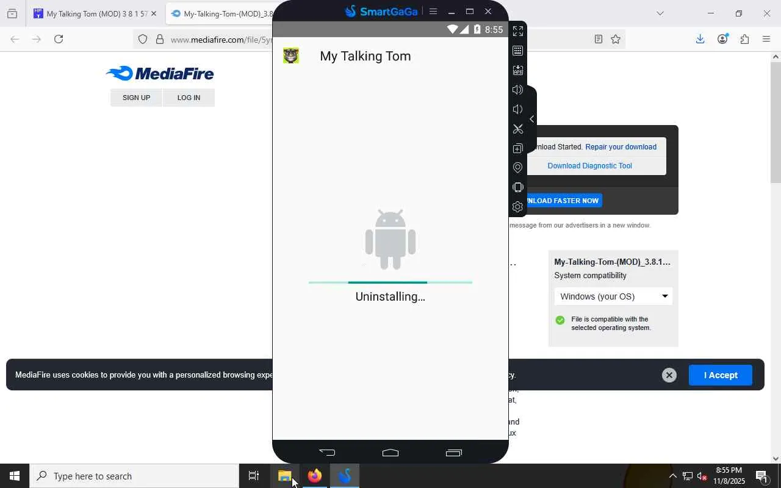Click the LOG IN button on MediaFire
Image resolution: width=781 pixels, height=488 pixels.
tap(189, 98)
